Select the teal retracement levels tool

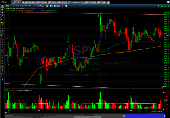pyautogui.click(x=2, y=51)
